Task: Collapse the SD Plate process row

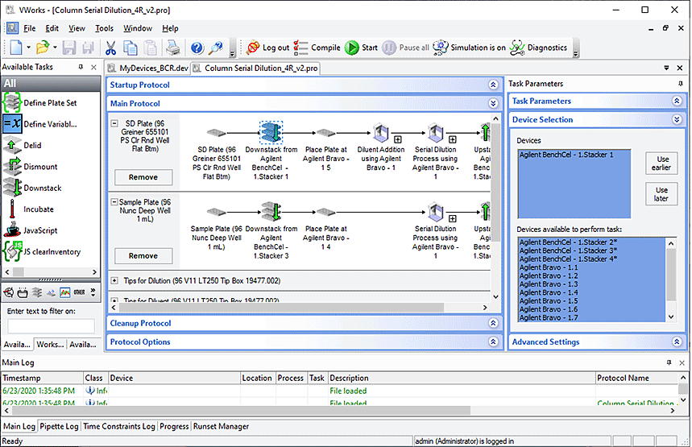Action: (x=114, y=123)
